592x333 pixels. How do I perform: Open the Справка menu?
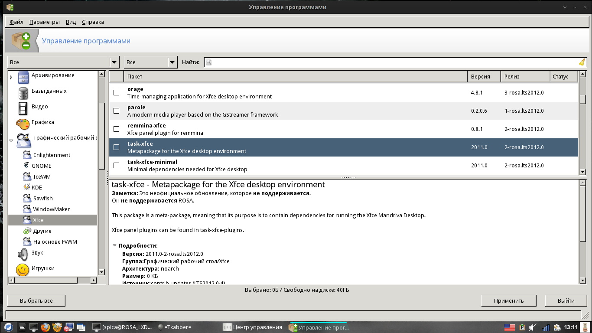tap(93, 22)
